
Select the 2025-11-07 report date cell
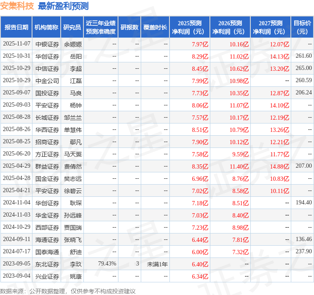(16, 44)
